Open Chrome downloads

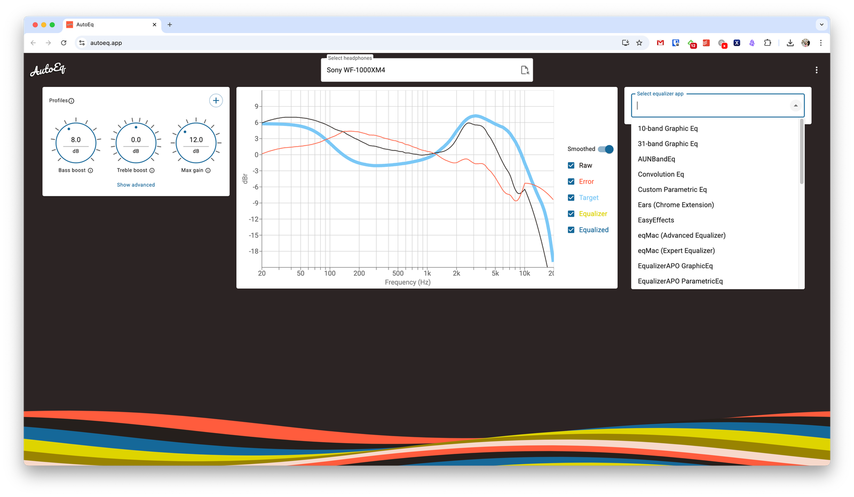pyautogui.click(x=790, y=43)
